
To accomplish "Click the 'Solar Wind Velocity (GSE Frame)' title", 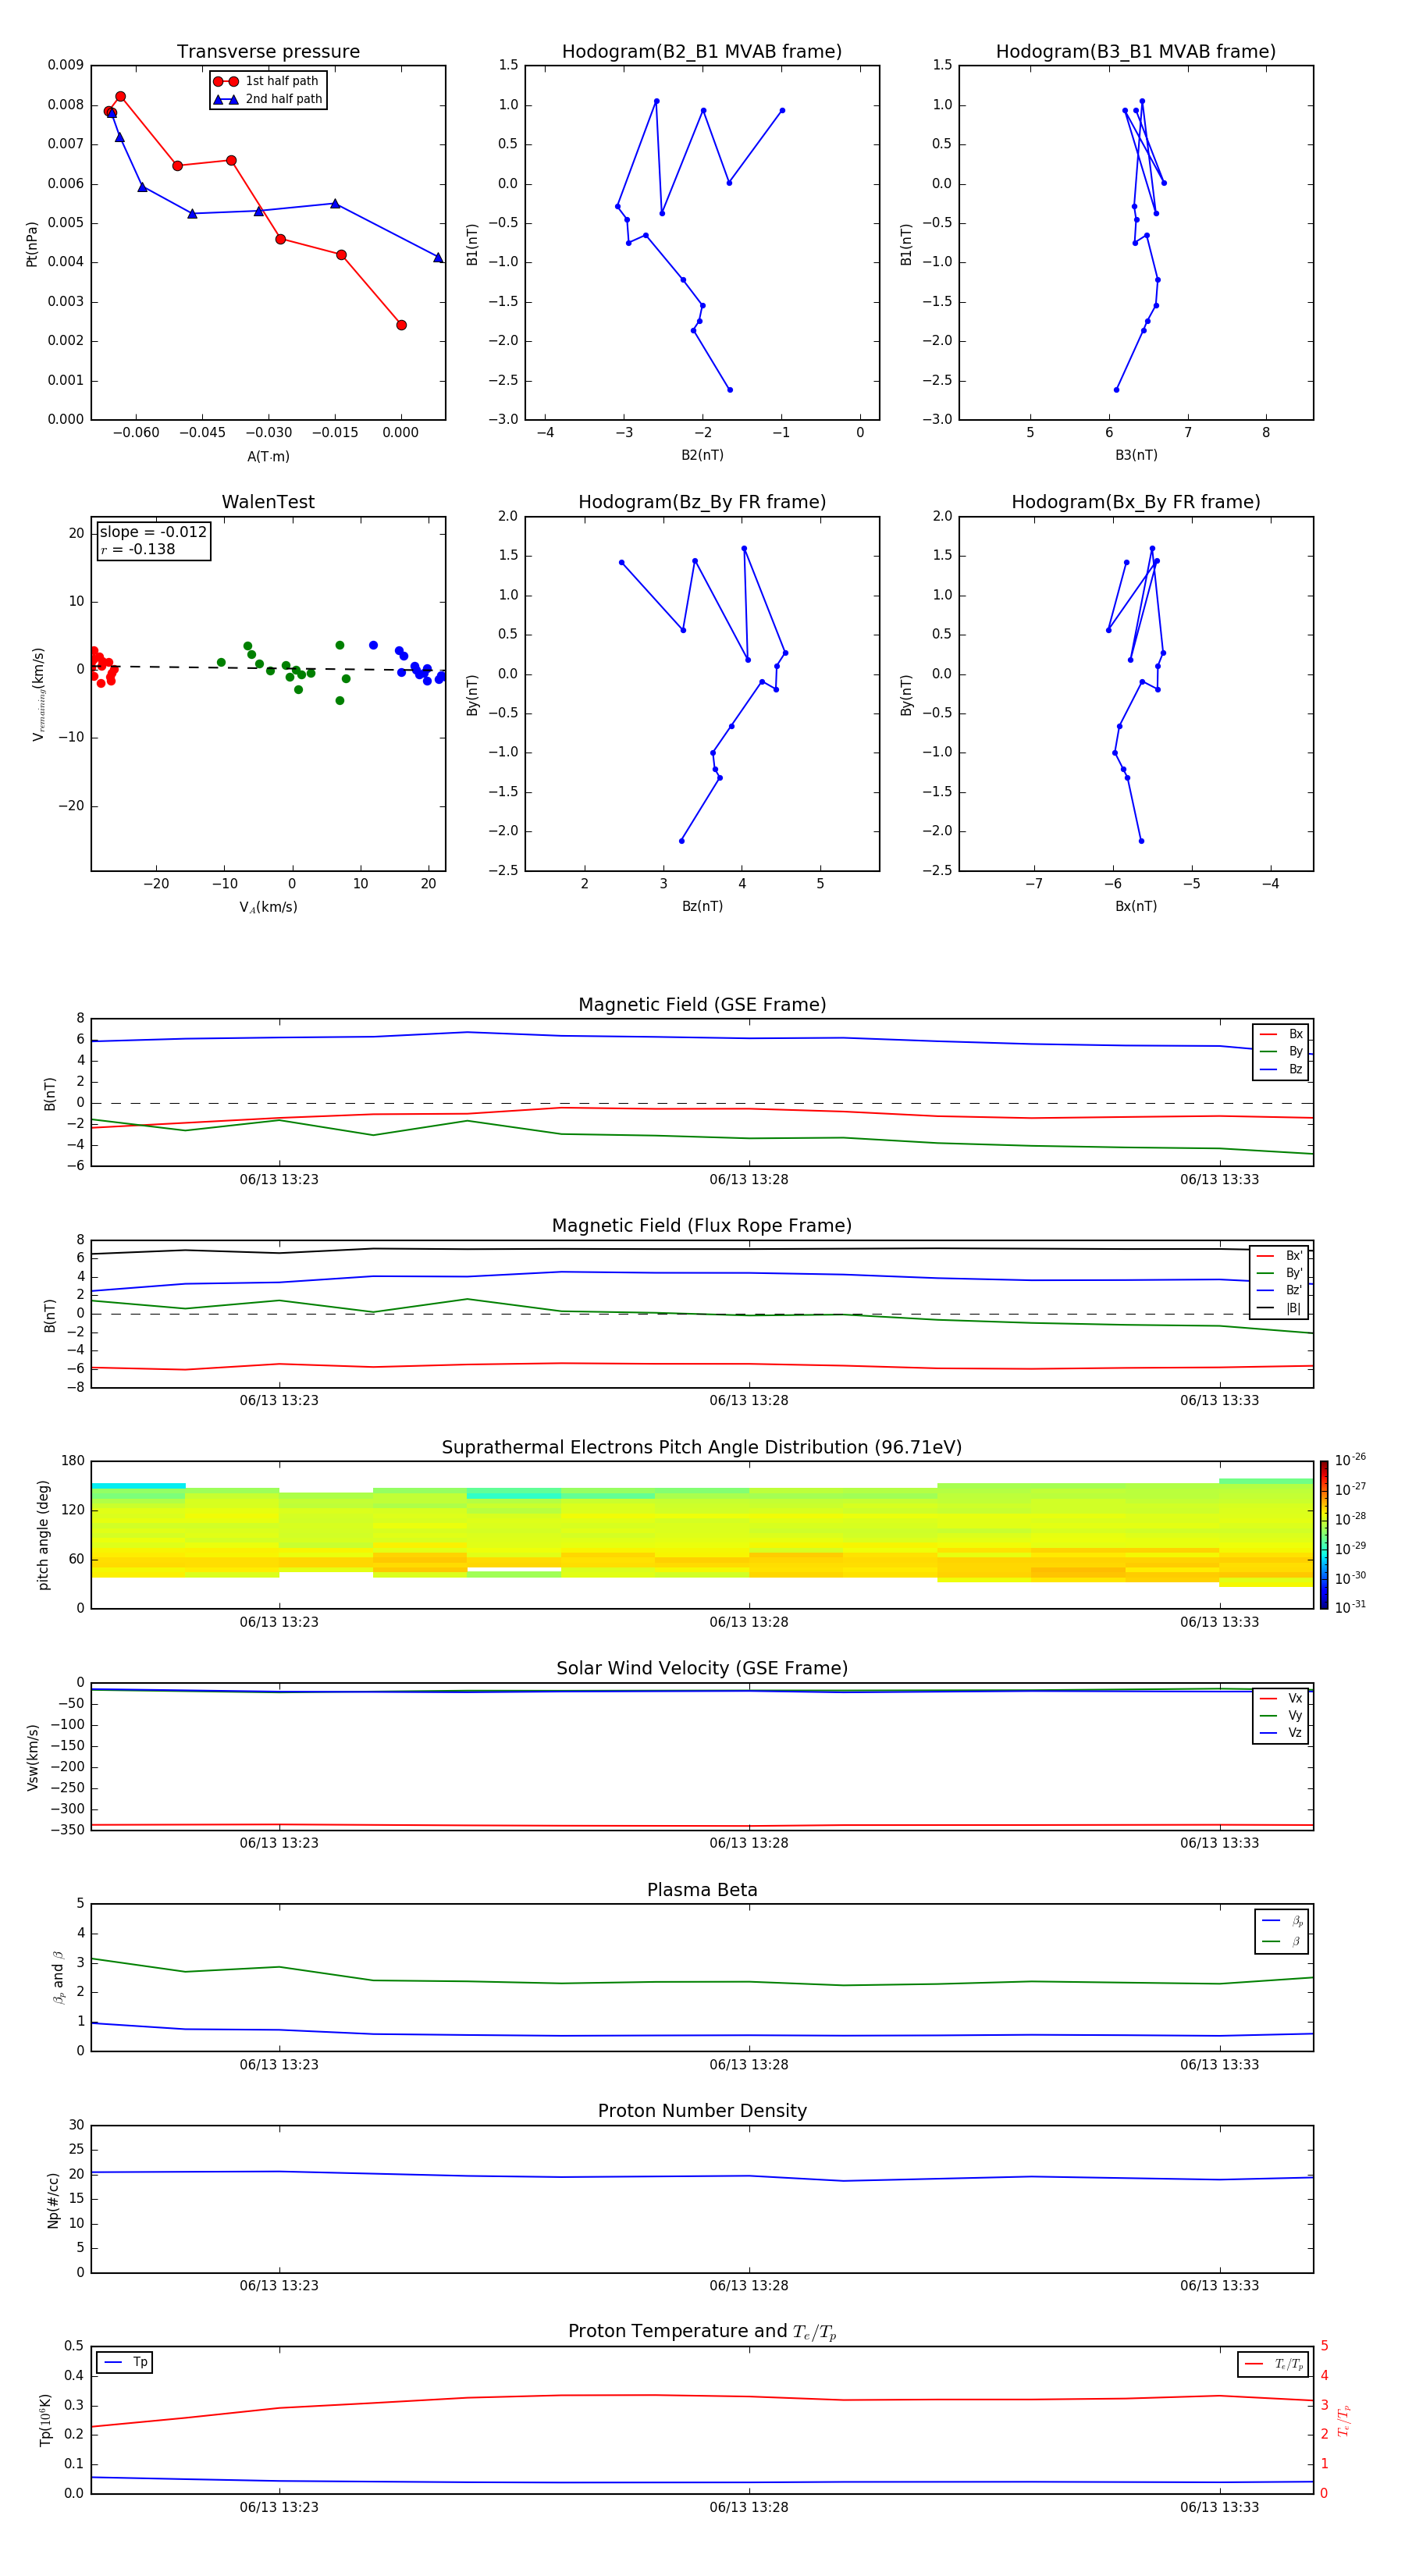I will pyautogui.click(x=702, y=1669).
